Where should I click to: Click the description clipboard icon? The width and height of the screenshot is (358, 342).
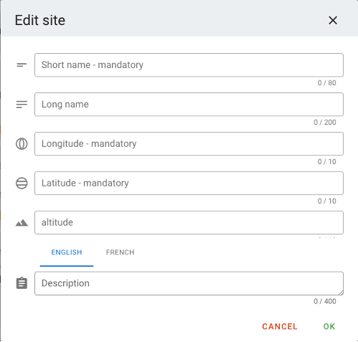pos(22,283)
